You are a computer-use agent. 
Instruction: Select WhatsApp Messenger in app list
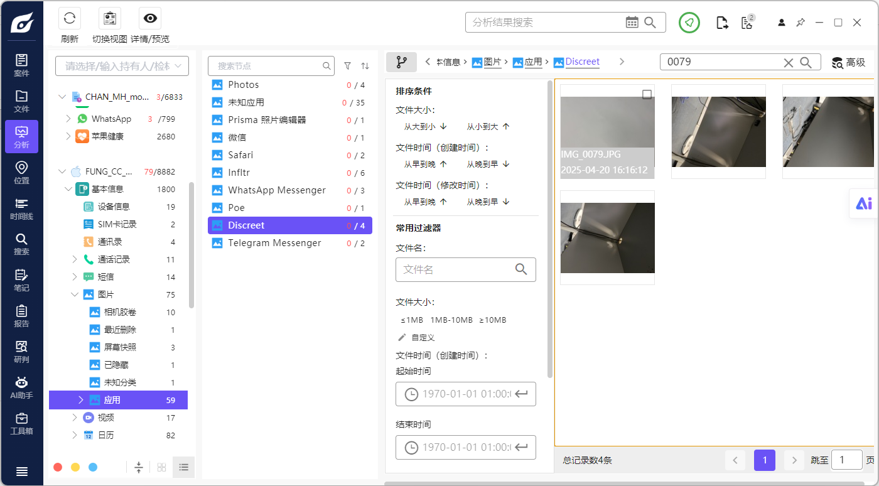290,190
